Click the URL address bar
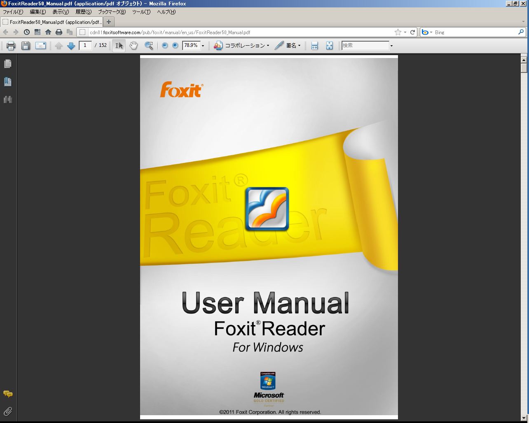 (241, 32)
